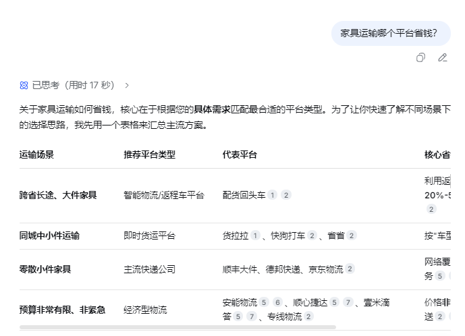The image size is (465, 336).
Task: Click the intro line 的选择思路，我先用一个表格来汇总主流方案
Action: (x=113, y=125)
